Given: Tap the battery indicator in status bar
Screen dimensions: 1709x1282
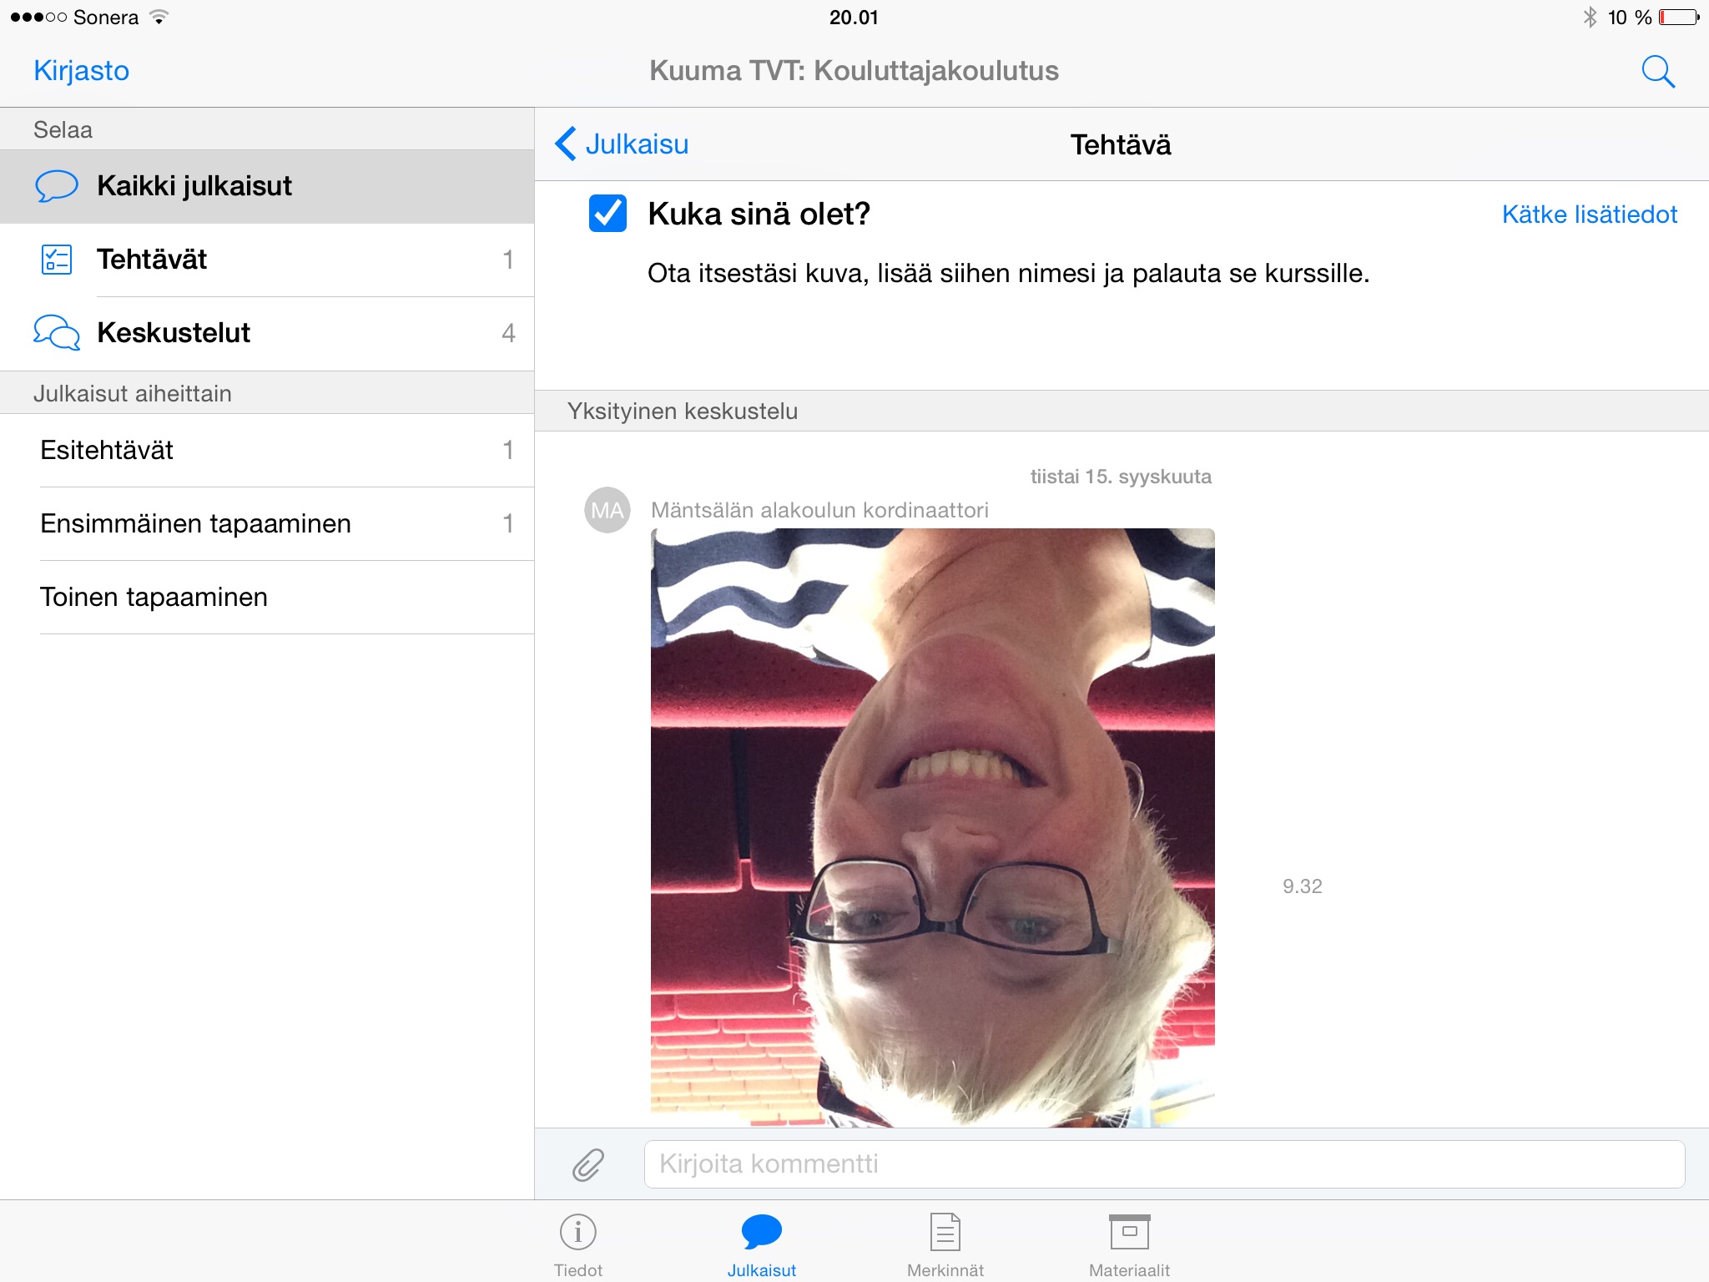Looking at the screenshot, I should 1678,18.
